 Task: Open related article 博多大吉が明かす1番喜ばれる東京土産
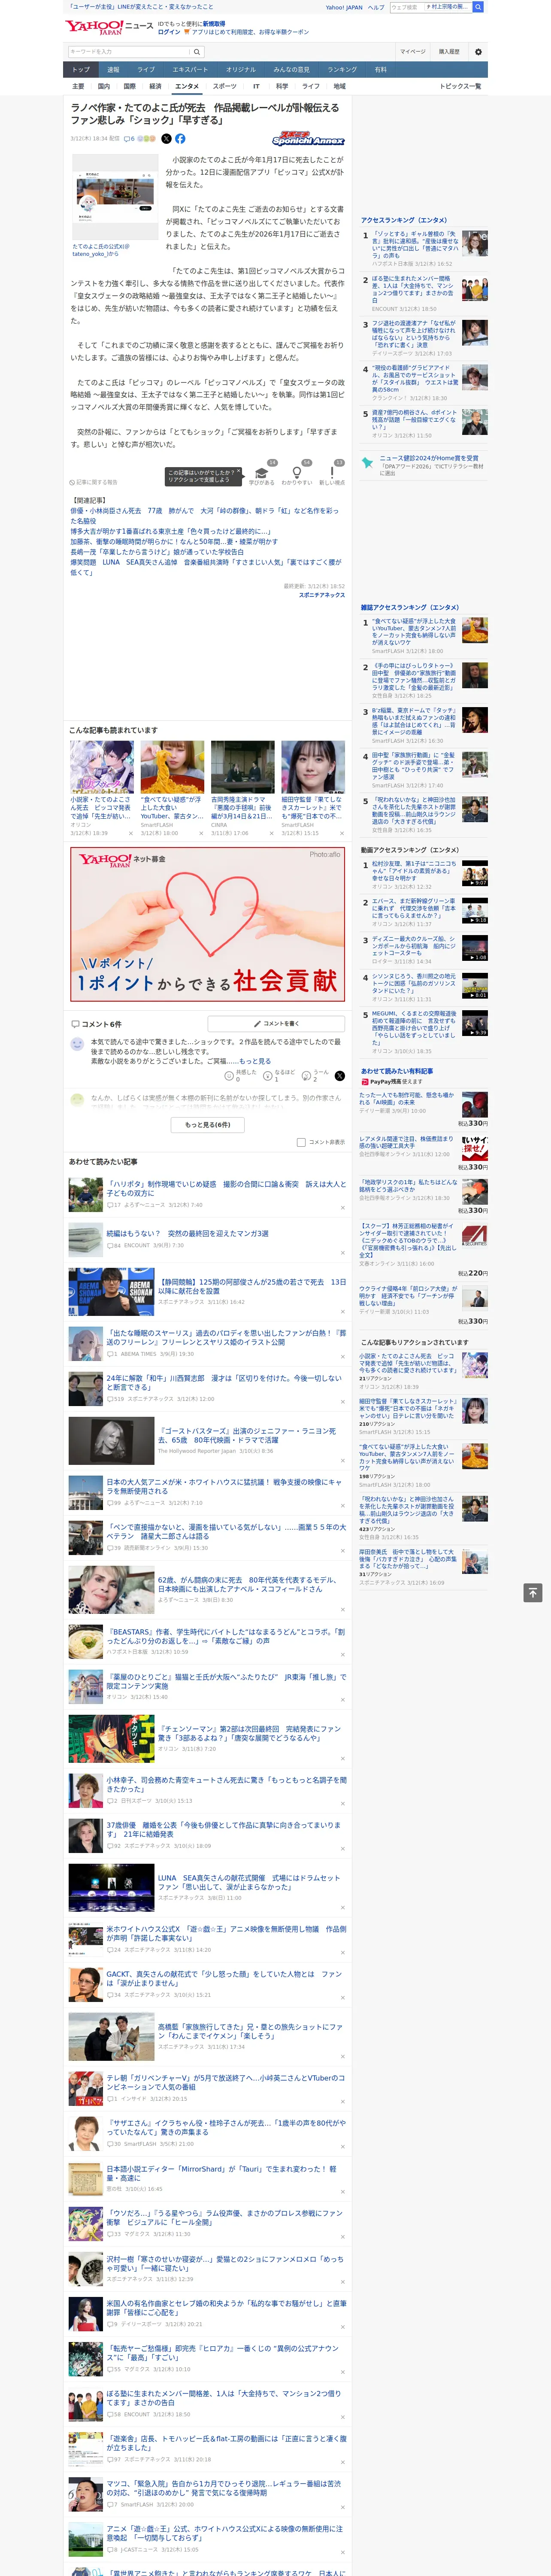pos(170,531)
